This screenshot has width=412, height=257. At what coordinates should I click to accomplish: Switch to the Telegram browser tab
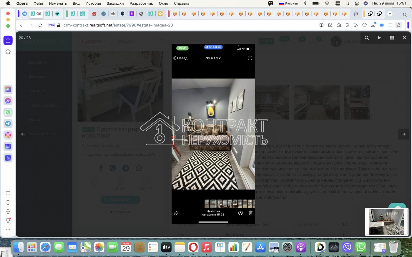tap(24, 14)
